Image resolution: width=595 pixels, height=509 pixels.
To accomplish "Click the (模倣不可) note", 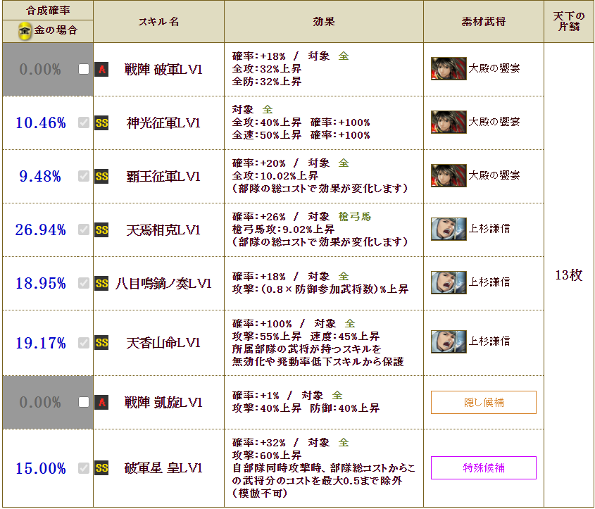I will [x=261, y=493].
